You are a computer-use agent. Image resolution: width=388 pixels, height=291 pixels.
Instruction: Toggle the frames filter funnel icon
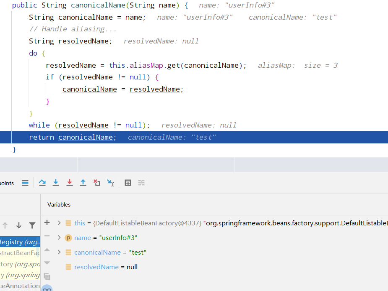pos(32,225)
